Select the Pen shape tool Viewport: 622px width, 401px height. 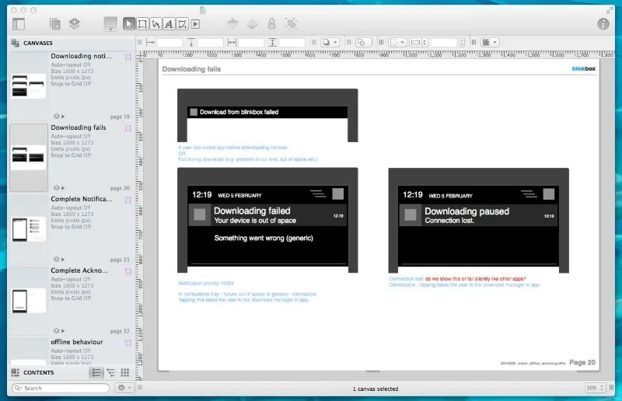click(x=183, y=24)
